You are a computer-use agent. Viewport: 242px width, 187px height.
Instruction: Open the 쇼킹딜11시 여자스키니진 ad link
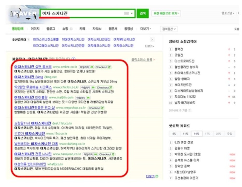click(x=33, y=123)
